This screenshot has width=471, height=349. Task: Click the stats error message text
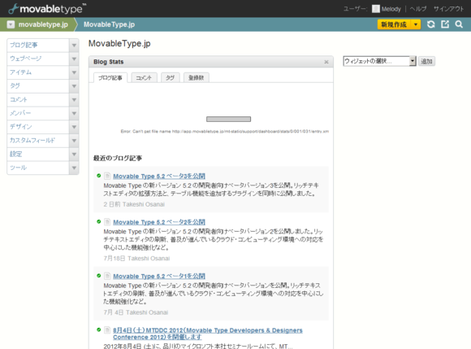[225, 132]
